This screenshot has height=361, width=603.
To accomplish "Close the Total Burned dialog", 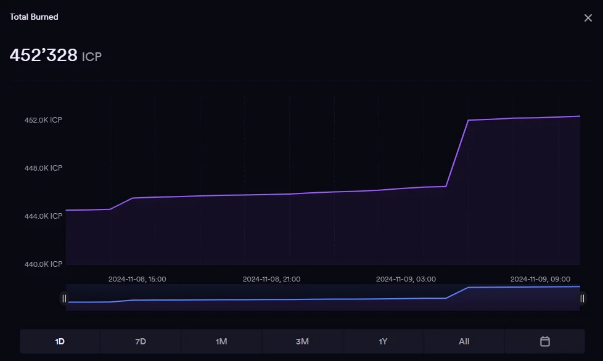I will (588, 18).
